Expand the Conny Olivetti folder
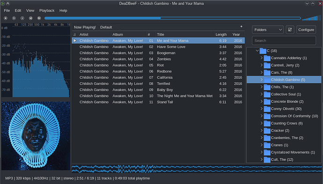The image size is (323, 184). point(261,108)
